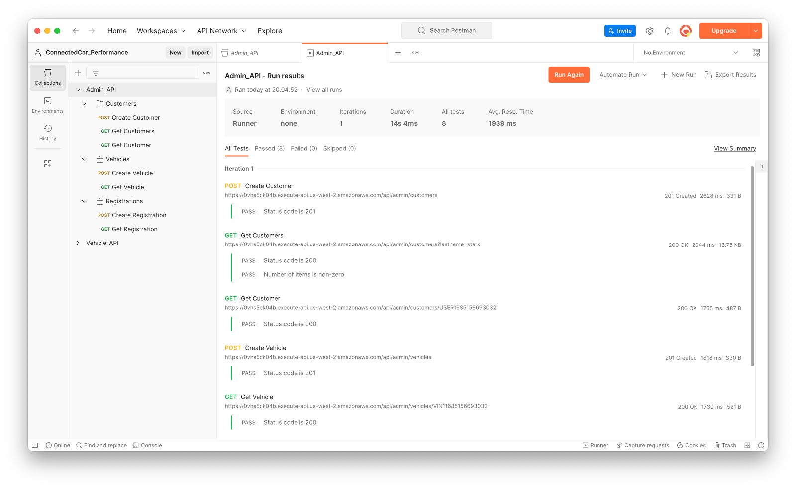
Task: Open the settings gear icon
Action: (650, 31)
